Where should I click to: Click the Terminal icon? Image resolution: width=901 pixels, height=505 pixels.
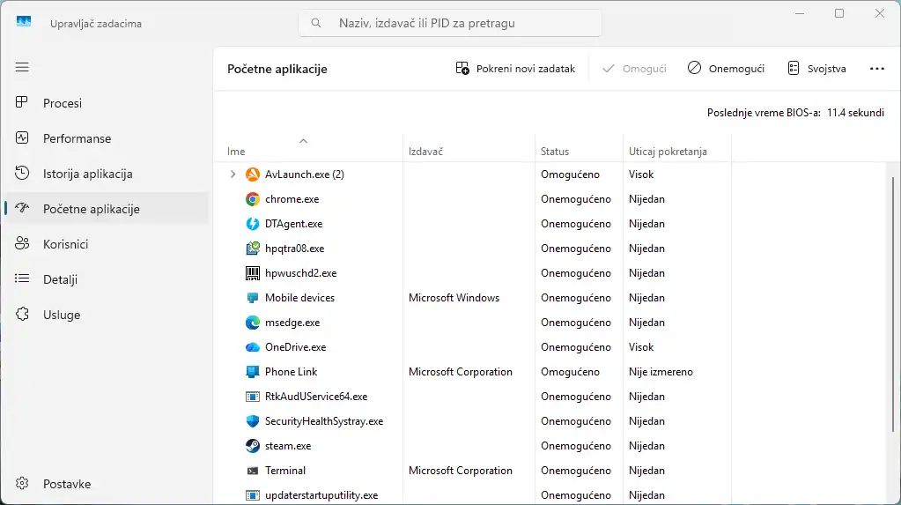[x=252, y=471]
